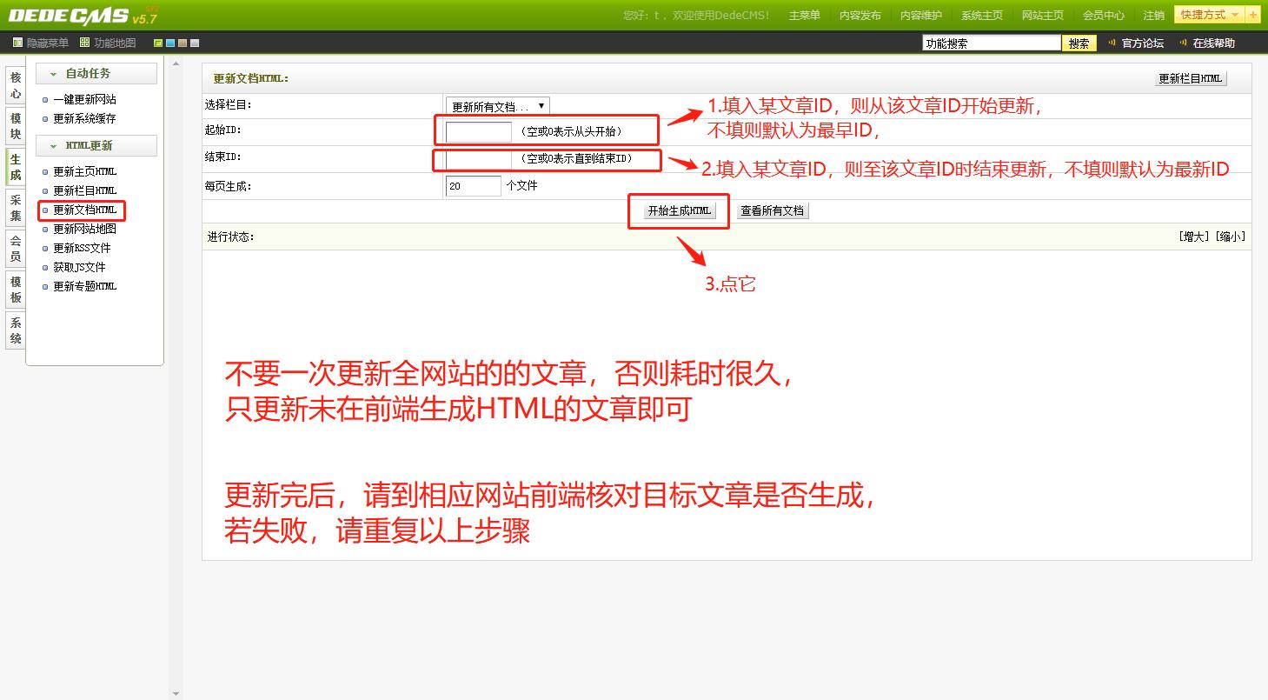Click 更新网站地图 in sidebar
The width and height of the screenshot is (1268, 700).
click(84, 229)
